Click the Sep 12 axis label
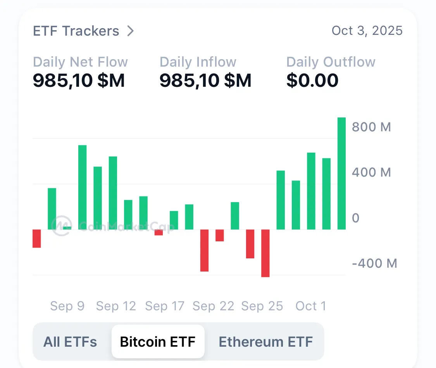The width and height of the screenshot is (436, 368). pyautogui.click(x=116, y=306)
